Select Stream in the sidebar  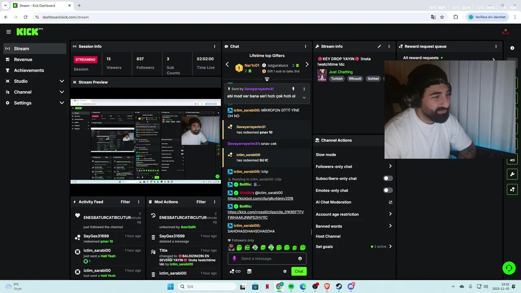pos(35,48)
